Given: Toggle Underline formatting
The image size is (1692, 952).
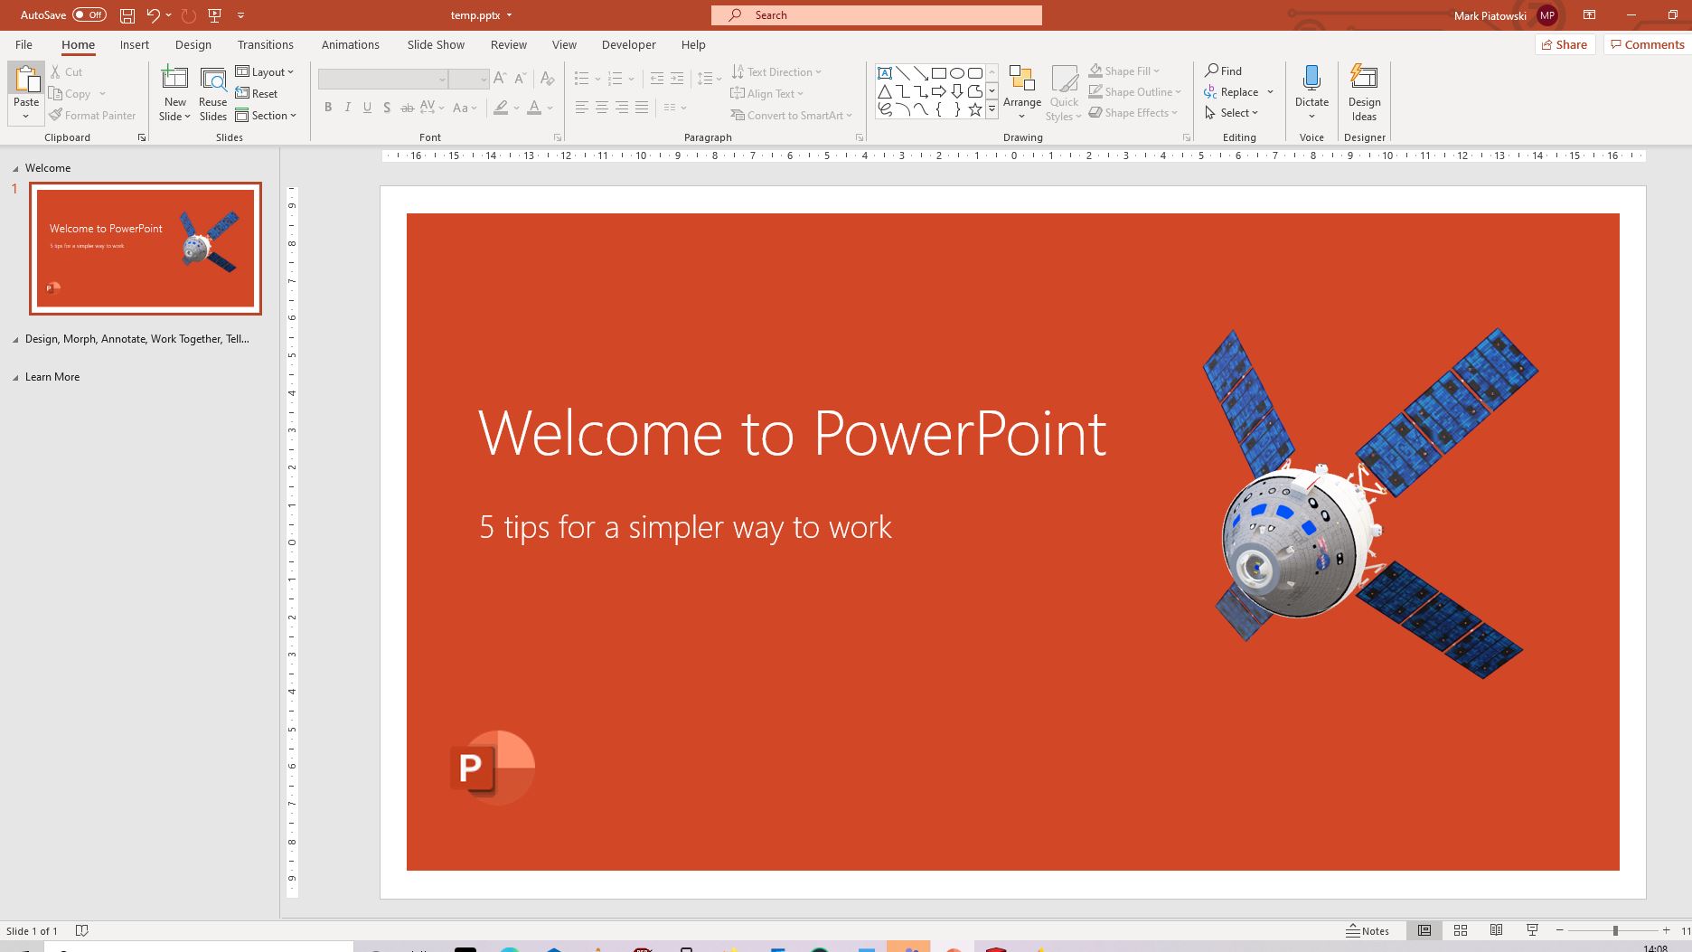Looking at the screenshot, I should [367, 108].
